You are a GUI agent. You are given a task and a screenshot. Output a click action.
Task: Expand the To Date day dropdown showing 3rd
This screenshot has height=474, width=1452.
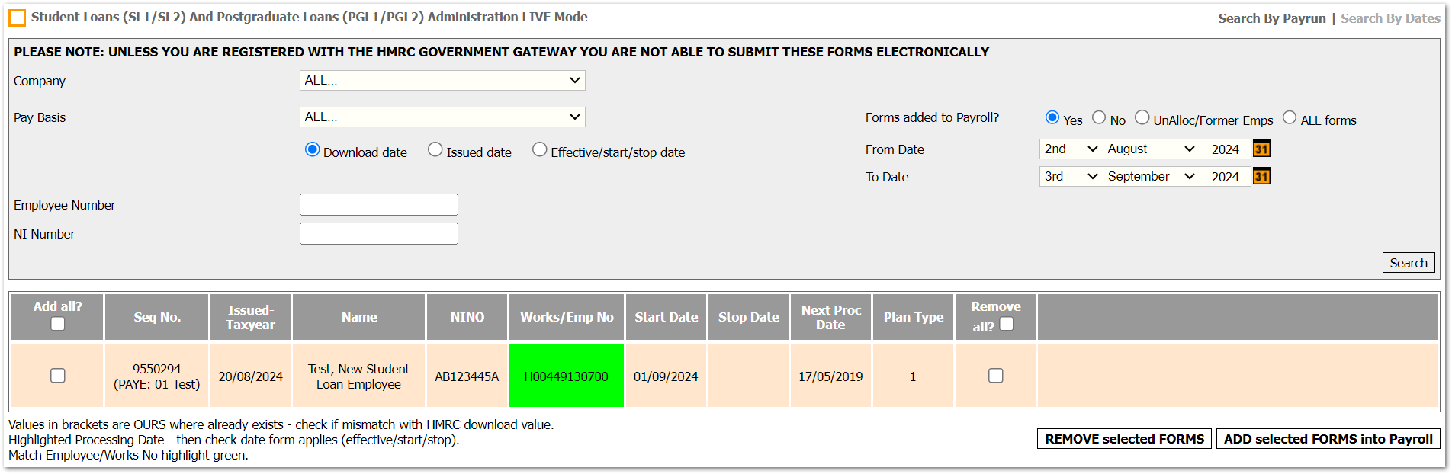tap(1071, 177)
